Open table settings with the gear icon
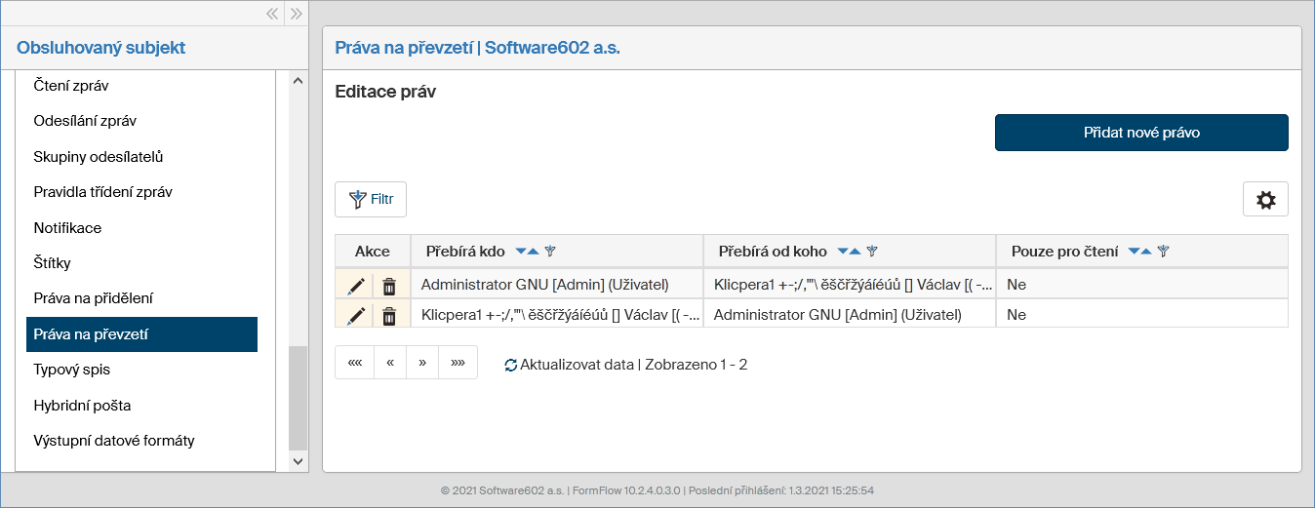 point(1265,200)
